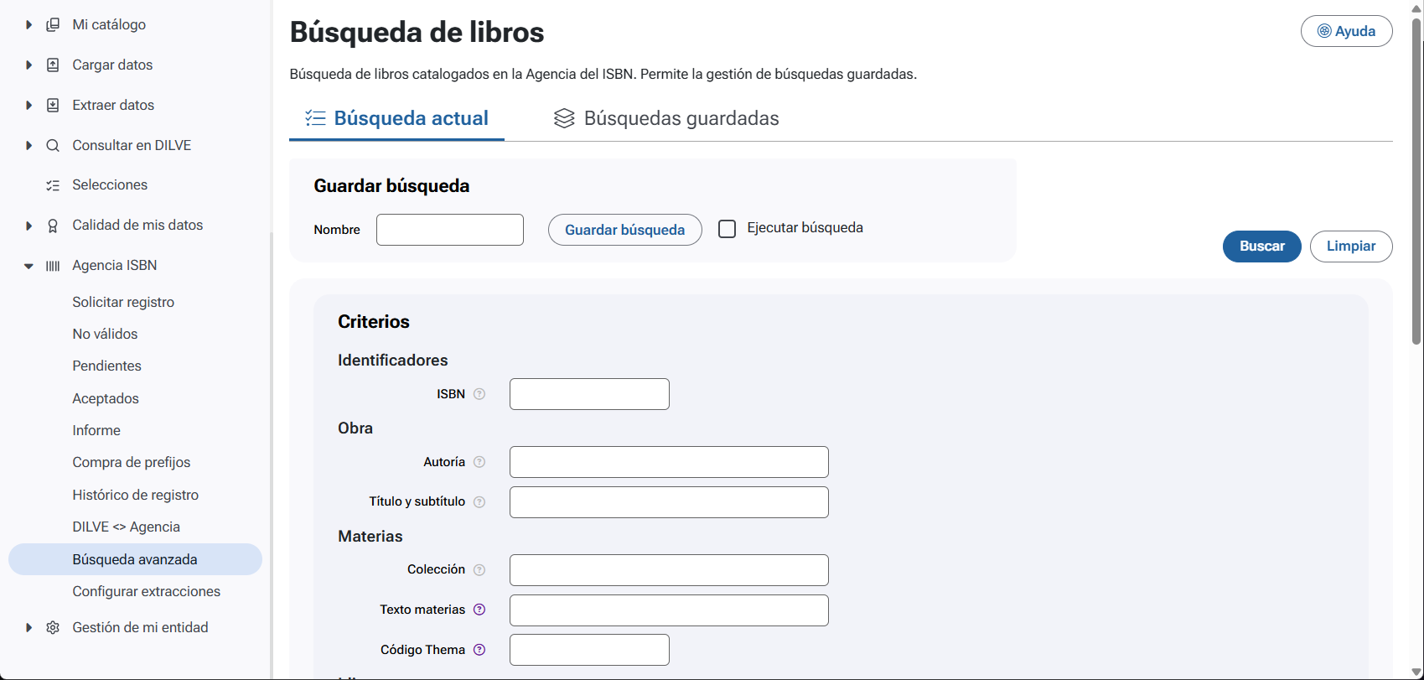The width and height of the screenshot is (1424, 680).
Task: Open Solicitar registro in the sidebar
Action: [123, 302]
